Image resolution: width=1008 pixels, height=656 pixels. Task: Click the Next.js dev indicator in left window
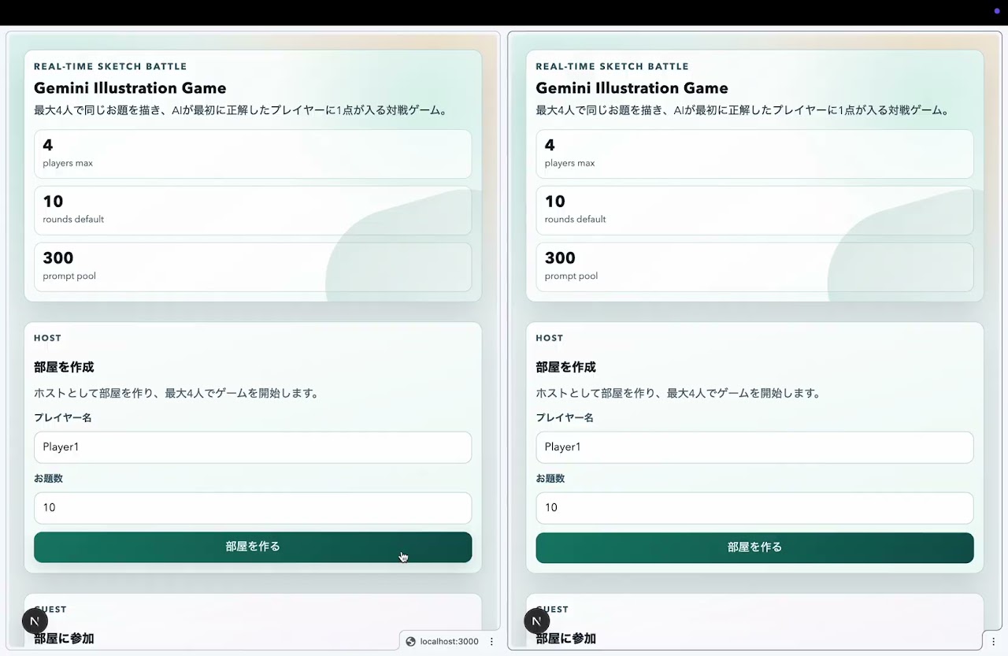coord(35,621)
